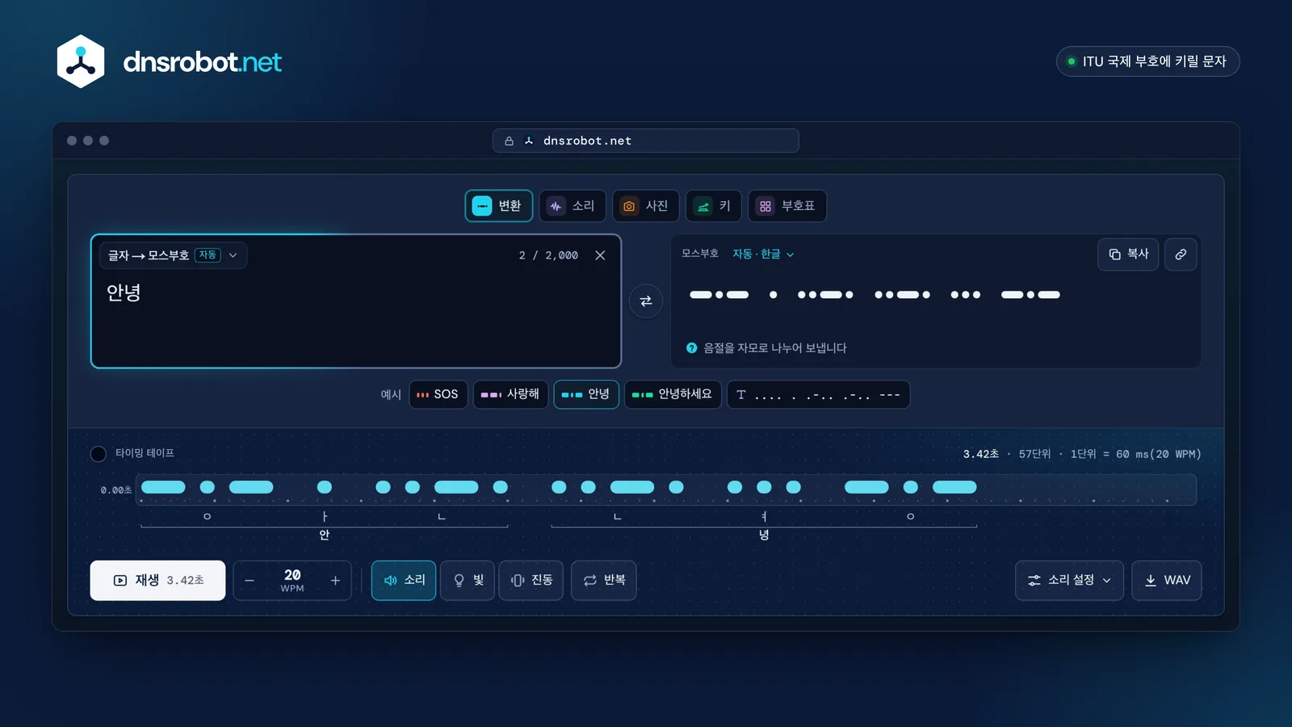
Task: Click the timing tape track
Action: 666,489
